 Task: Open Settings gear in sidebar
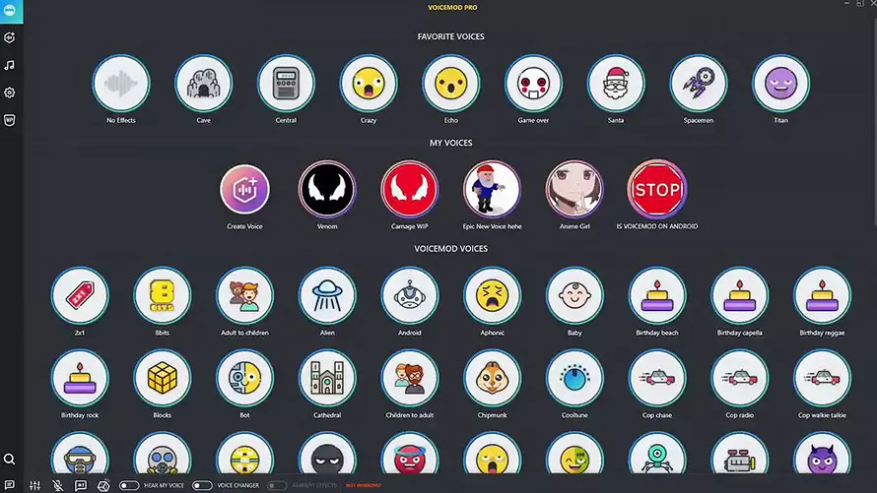point(10,92)
